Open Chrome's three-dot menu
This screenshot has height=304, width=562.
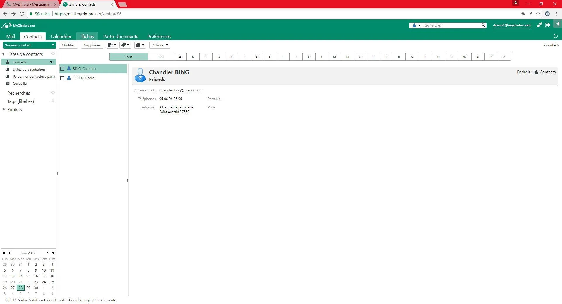point(557,14)
